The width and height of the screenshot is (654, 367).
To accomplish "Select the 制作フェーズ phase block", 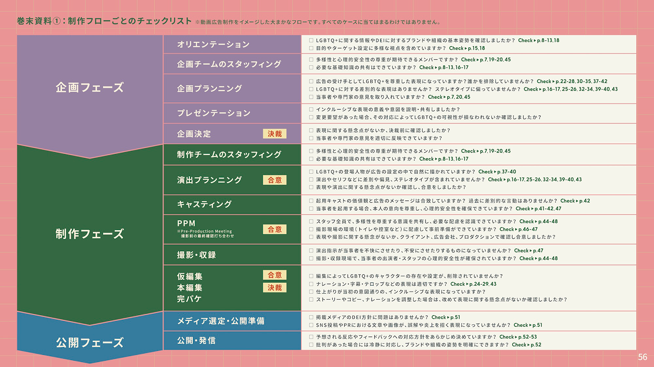I will pyautogui.click(x=90, y=234).
